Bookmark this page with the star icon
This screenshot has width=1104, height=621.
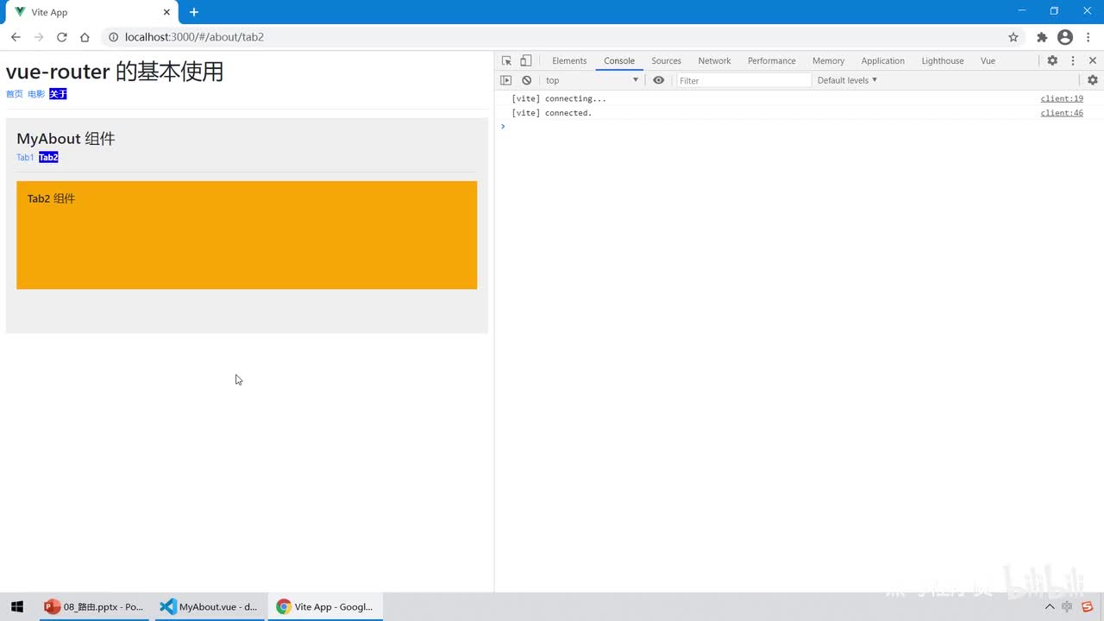(1013, 37)
